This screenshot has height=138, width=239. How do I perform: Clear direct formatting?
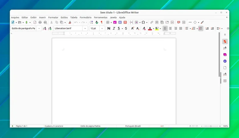click(x=144, y=28)
